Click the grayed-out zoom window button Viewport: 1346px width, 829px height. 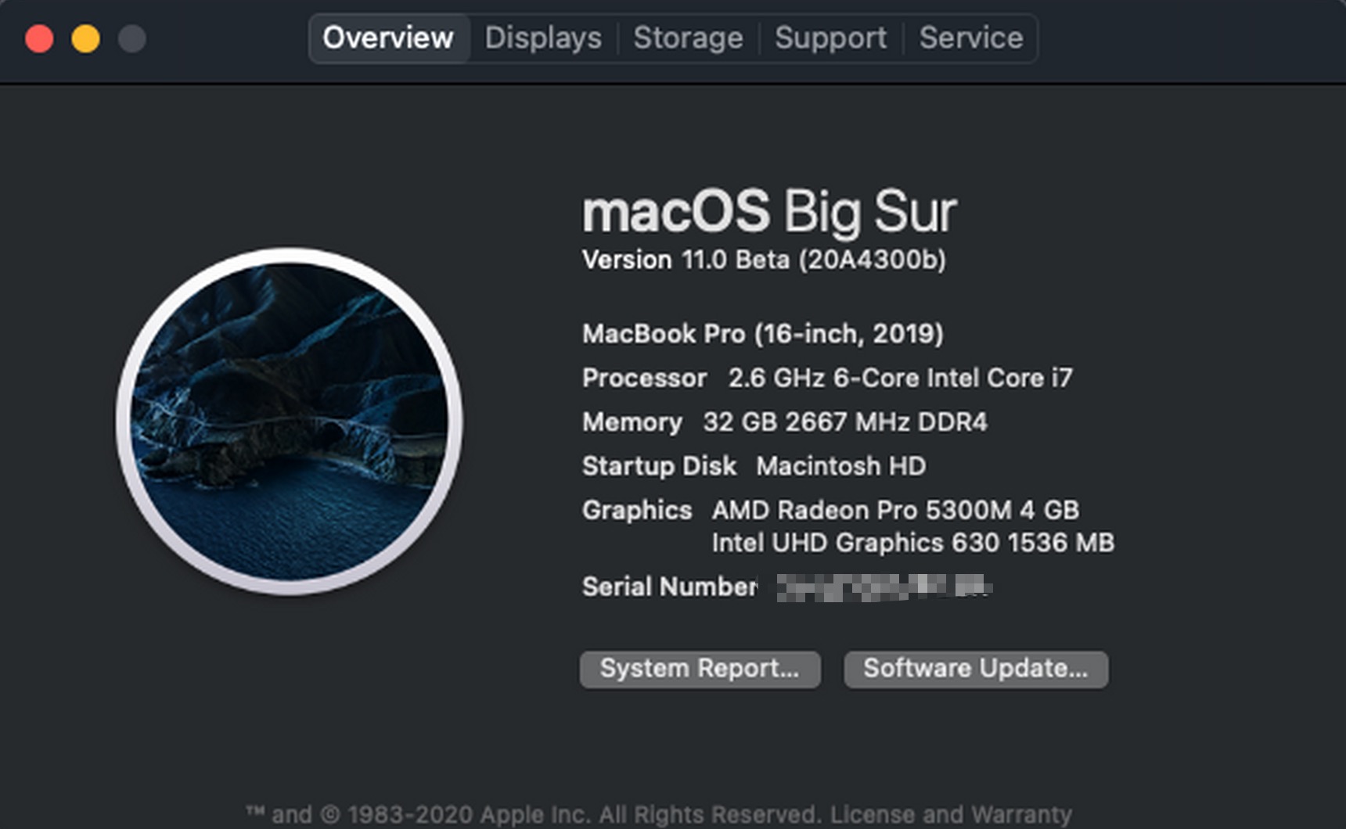(x=131, y=38)
